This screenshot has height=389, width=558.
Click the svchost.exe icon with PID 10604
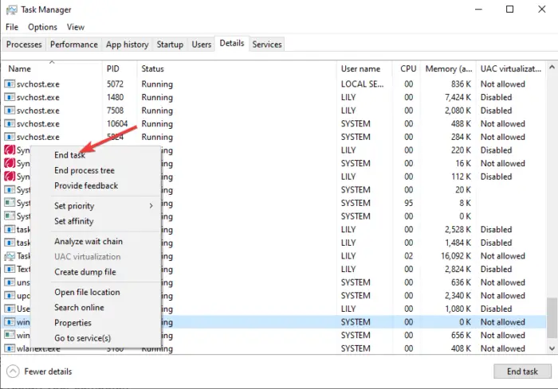point(10,123)
